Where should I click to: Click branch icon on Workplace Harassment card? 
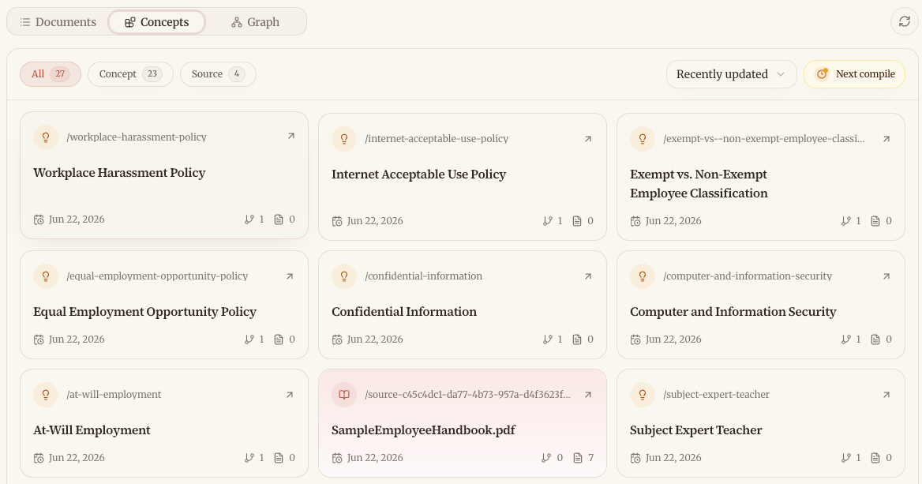pos(249,219)
